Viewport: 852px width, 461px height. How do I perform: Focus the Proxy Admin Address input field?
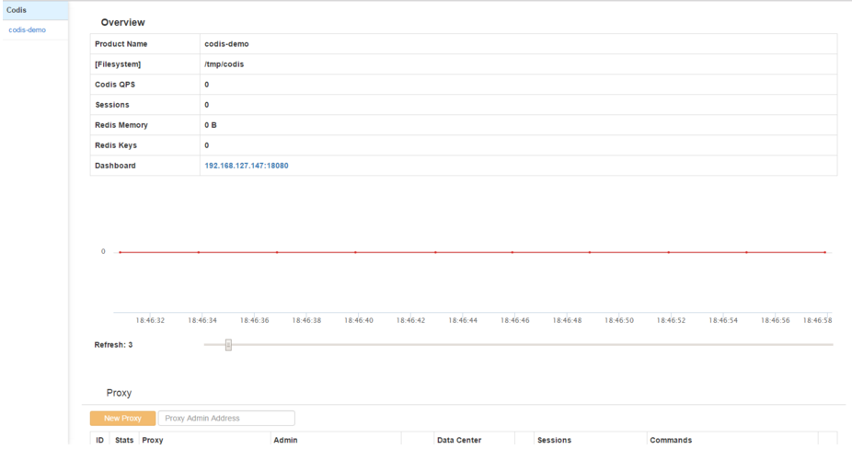pos(226,418)
